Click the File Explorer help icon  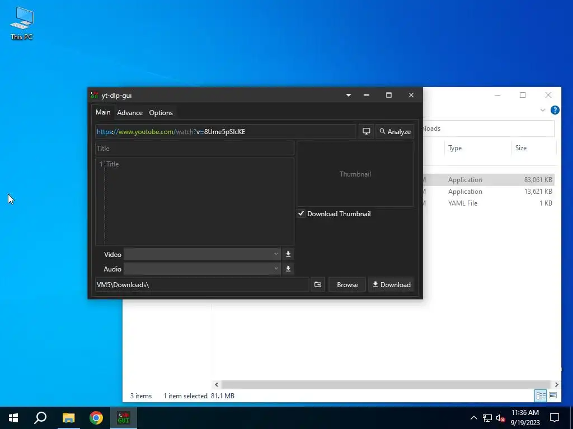point(555,110)
